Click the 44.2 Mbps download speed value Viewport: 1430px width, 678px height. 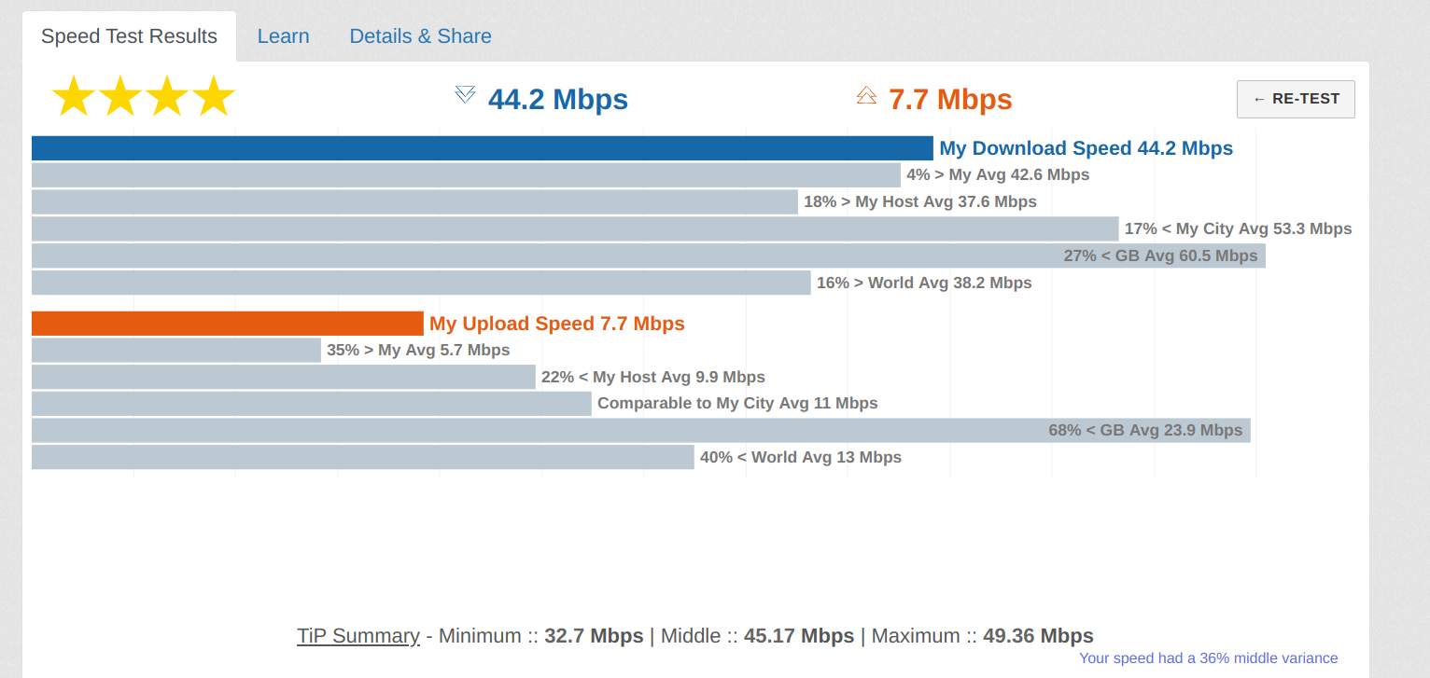(557, 100)
